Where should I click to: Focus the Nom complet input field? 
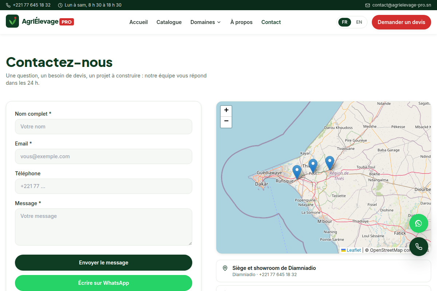[103, 127]
